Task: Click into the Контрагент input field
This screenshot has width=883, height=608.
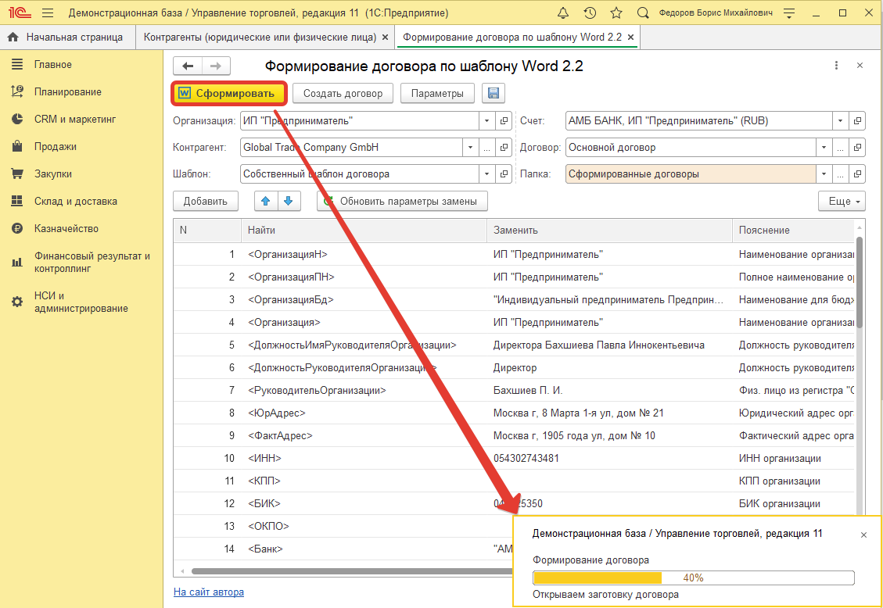Action: tap(350, 147)
